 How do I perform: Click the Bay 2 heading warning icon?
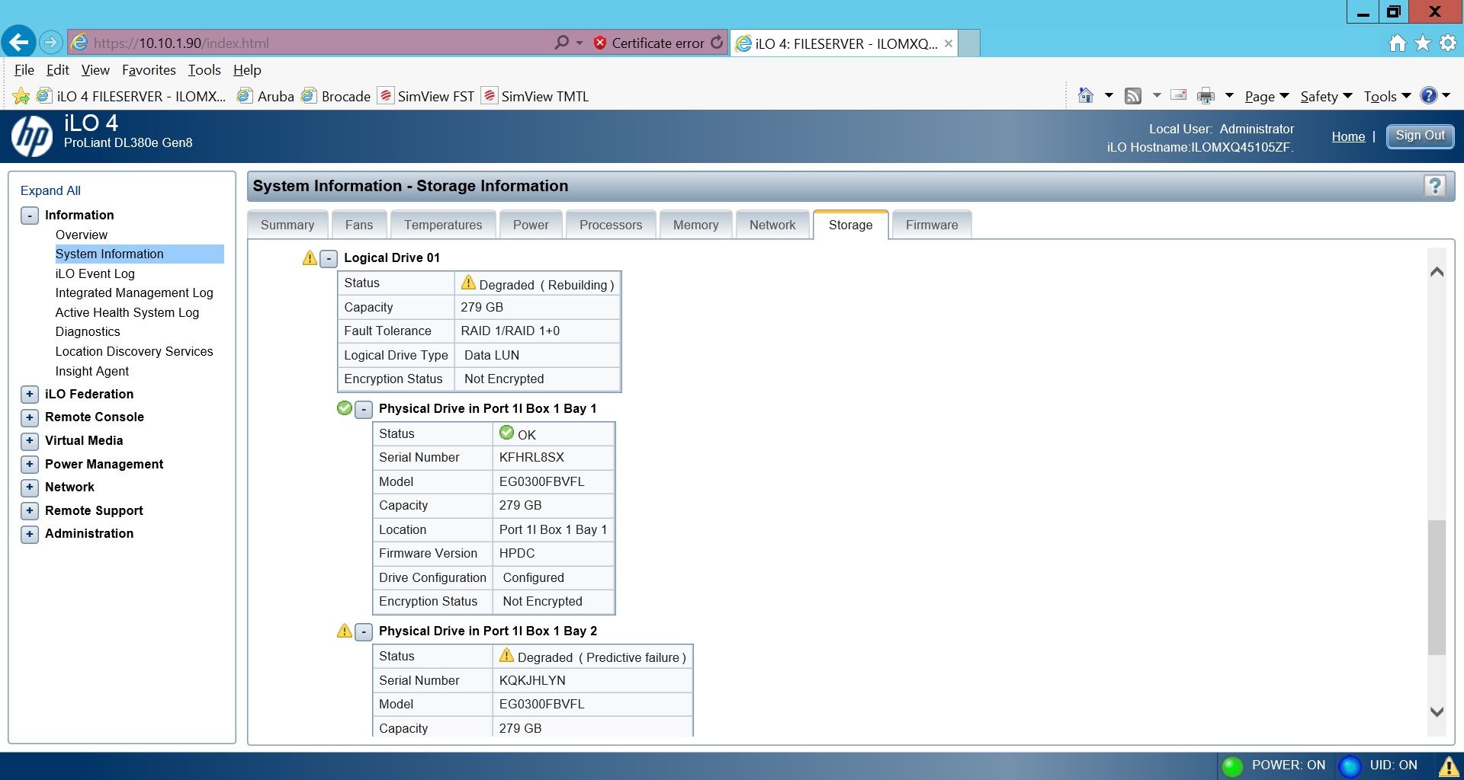[345, 631]
